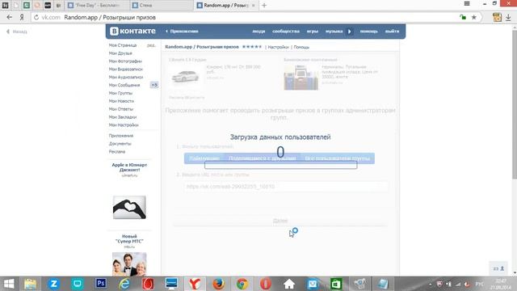This screenshot has width=517, height=291.
Task: Open the browser hamburger menu
Action: tap(467, 3)
